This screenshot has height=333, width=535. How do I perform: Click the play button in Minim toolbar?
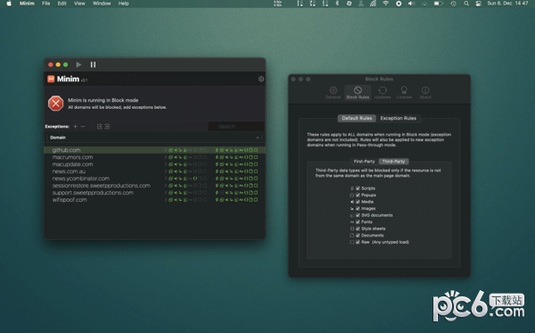(78, 64)
